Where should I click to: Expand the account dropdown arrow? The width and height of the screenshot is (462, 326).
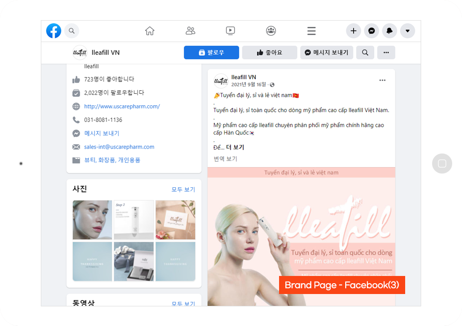408,31
